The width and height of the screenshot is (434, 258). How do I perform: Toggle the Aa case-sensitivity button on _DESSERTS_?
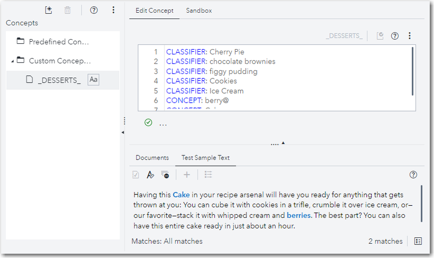point(93,80)
